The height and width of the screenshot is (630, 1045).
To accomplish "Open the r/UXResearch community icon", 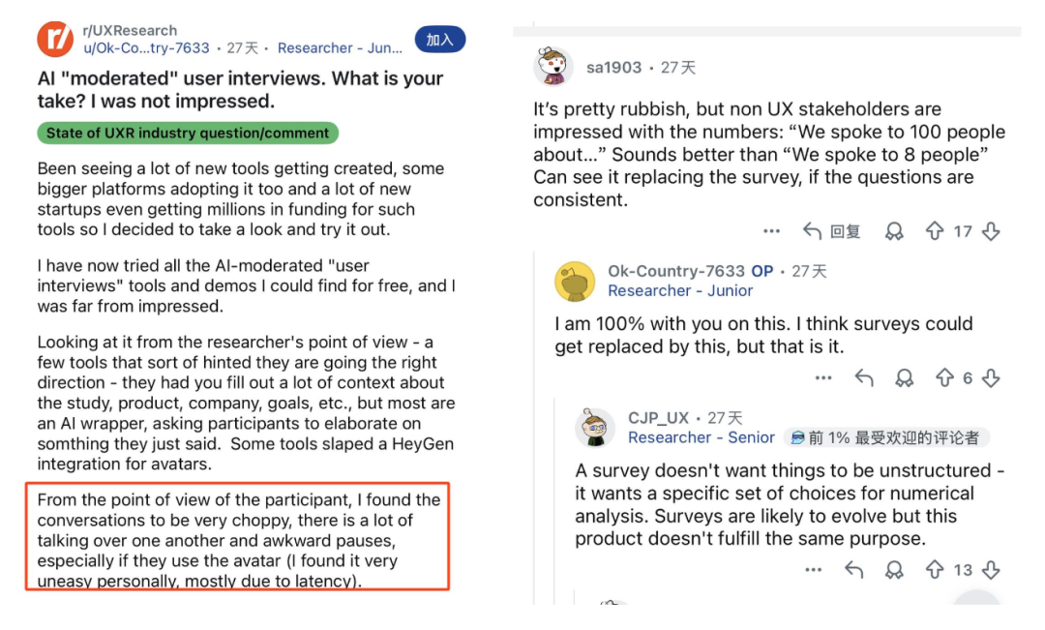I will (55, 39).
